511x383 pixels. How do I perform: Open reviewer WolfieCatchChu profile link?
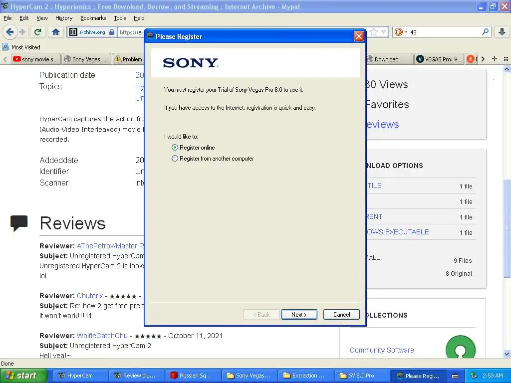[x=102, y=336]
